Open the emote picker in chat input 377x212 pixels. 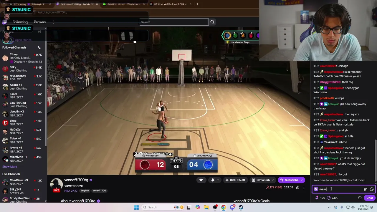pyautogui.click(x=372, y=189)
